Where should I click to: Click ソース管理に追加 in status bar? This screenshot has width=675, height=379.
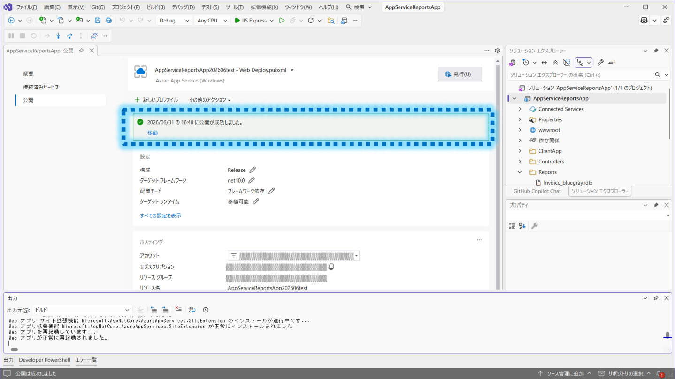[565, 373]
